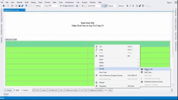Click the Foreground Color icon
Viewport: 178px width, 100px height.
point(137,6)
